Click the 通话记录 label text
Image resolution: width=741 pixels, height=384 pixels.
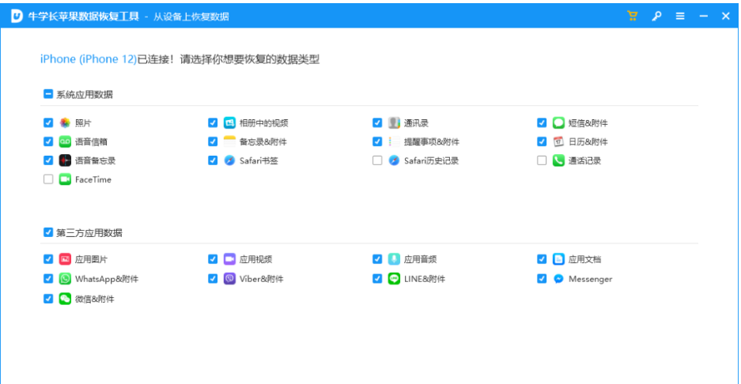point(584,160)
